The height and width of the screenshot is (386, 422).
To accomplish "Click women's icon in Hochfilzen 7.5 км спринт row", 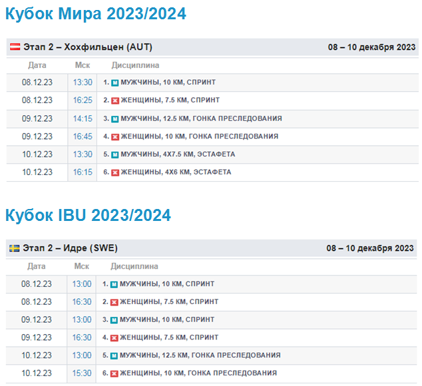I will (x=115, y=100).
